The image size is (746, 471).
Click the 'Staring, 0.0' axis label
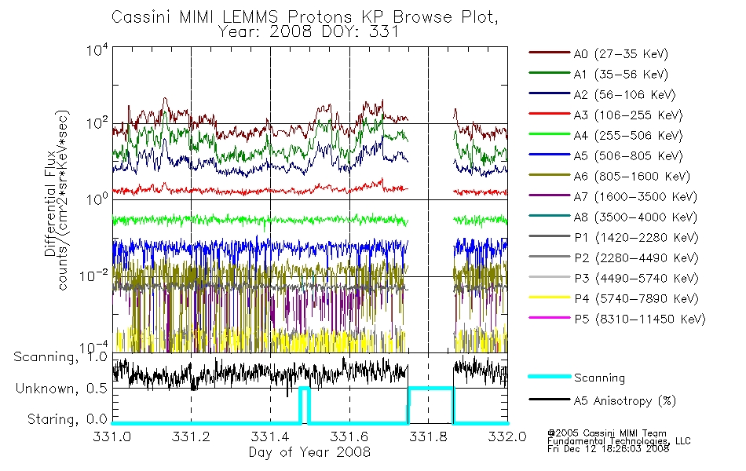click(67, 419)
